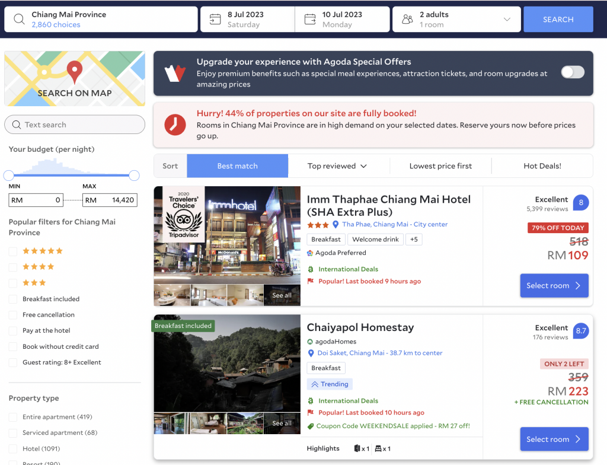The height and width of the screenshot is (465, 607).
Task: Open Imm Thaphae main hotel photo
Action: [227, 235]
